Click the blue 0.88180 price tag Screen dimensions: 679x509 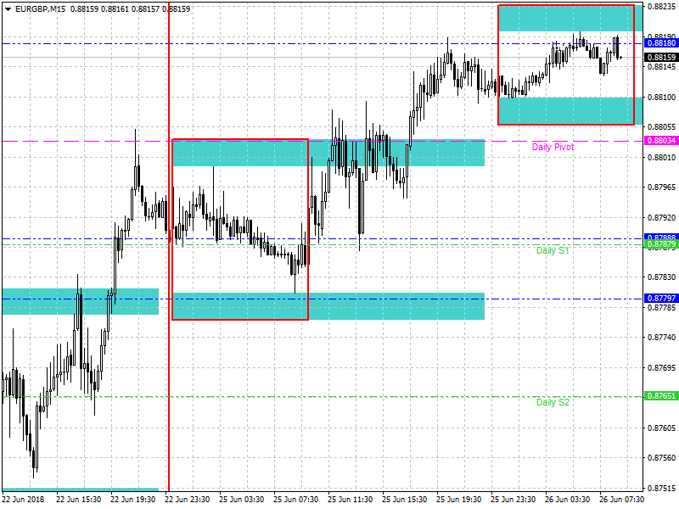tap(661, 42)
